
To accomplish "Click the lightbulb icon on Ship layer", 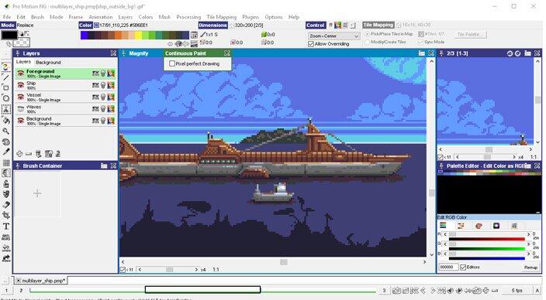I will pyautogui.click(x=103, y=85).
